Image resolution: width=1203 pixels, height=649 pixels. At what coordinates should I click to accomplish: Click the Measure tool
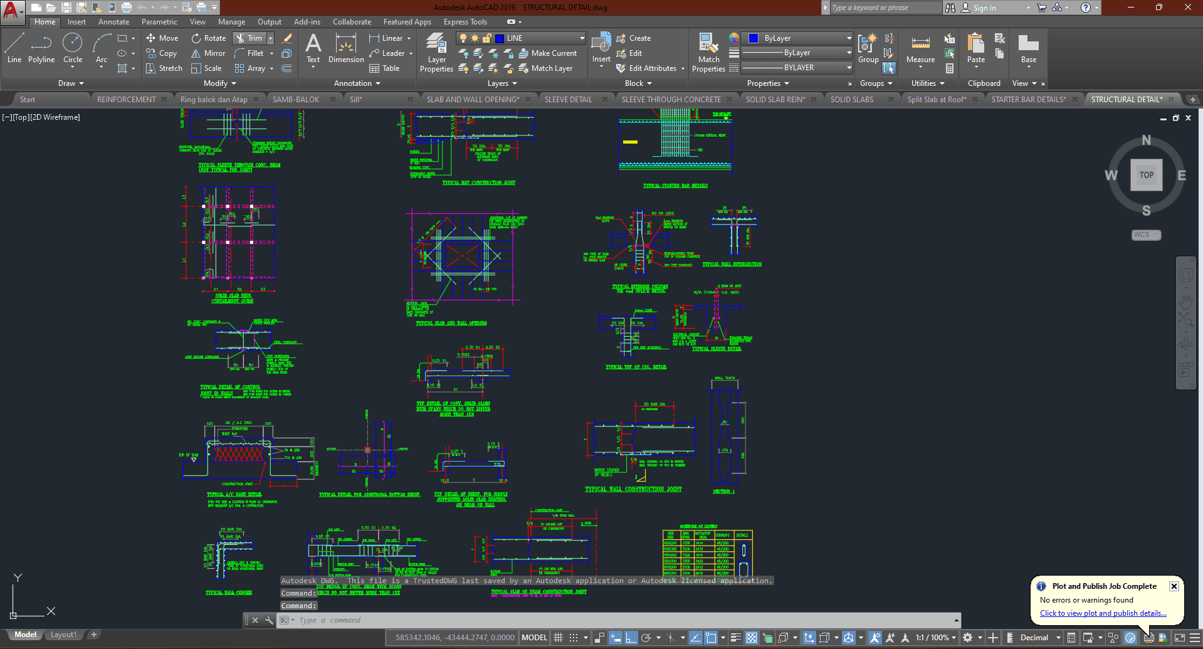coord(920,49)
